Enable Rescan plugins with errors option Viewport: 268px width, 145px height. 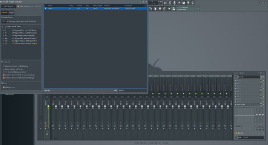(x=3, y=69)
